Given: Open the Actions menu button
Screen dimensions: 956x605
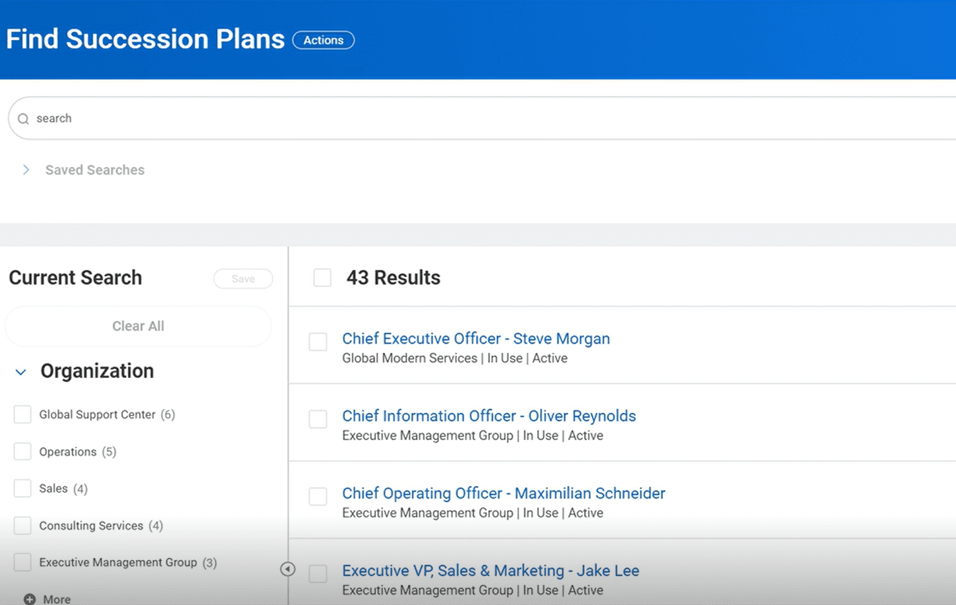Looking at the screenshot, I should coord(323,40).
